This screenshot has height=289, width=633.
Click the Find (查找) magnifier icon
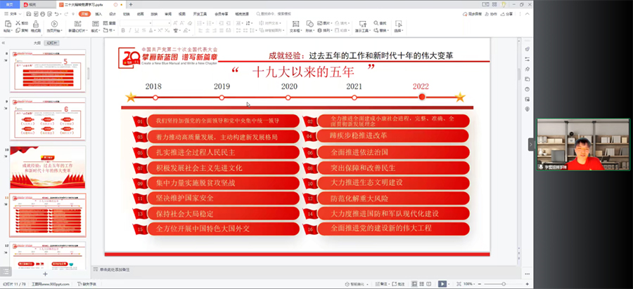377,23
